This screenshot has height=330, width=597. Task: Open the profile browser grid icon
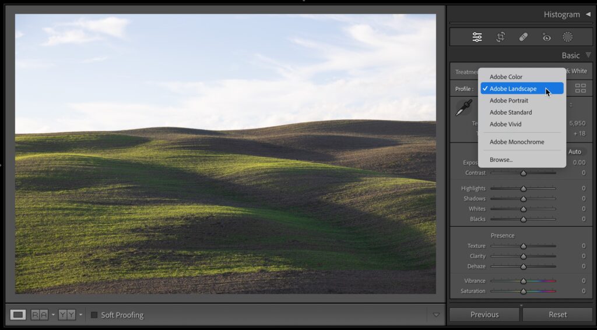(x=581, y=88)
